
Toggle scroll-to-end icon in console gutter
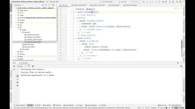tap(18, 79)
